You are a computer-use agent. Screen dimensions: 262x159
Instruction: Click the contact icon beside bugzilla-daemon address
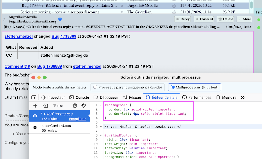(60, 19)
